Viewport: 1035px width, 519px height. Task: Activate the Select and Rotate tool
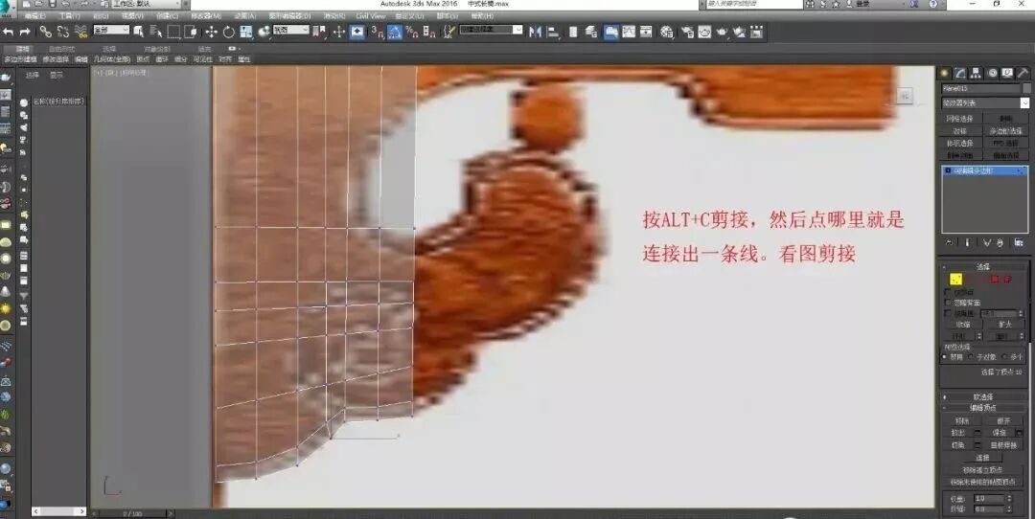(x=228, y=31)
